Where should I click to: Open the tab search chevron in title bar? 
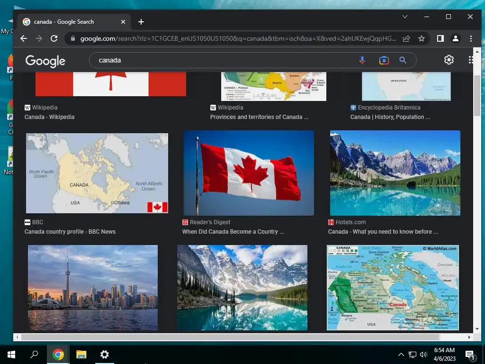[404, 17]
